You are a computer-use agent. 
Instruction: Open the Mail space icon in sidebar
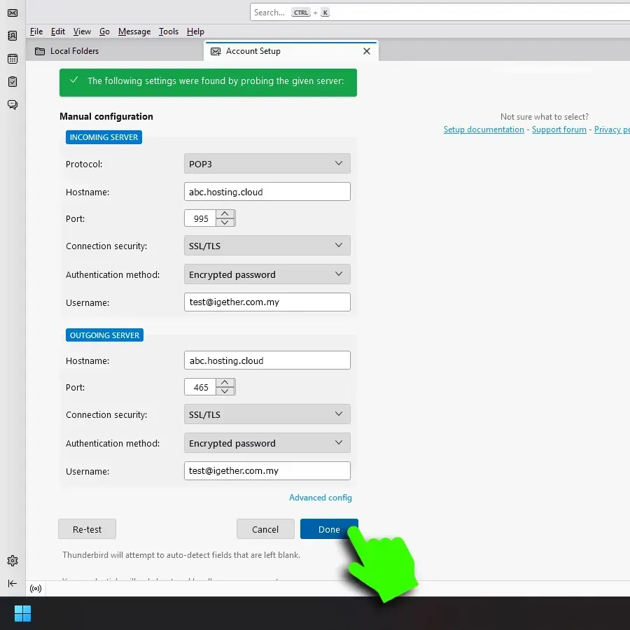click(x=12, y=13)
